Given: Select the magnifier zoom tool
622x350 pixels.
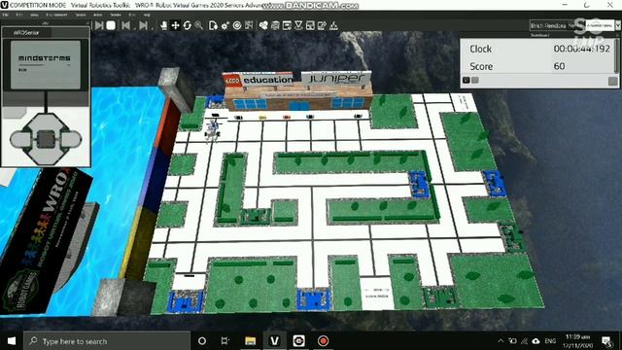Looking at the screenshot, I should click(x=198, y=25).
